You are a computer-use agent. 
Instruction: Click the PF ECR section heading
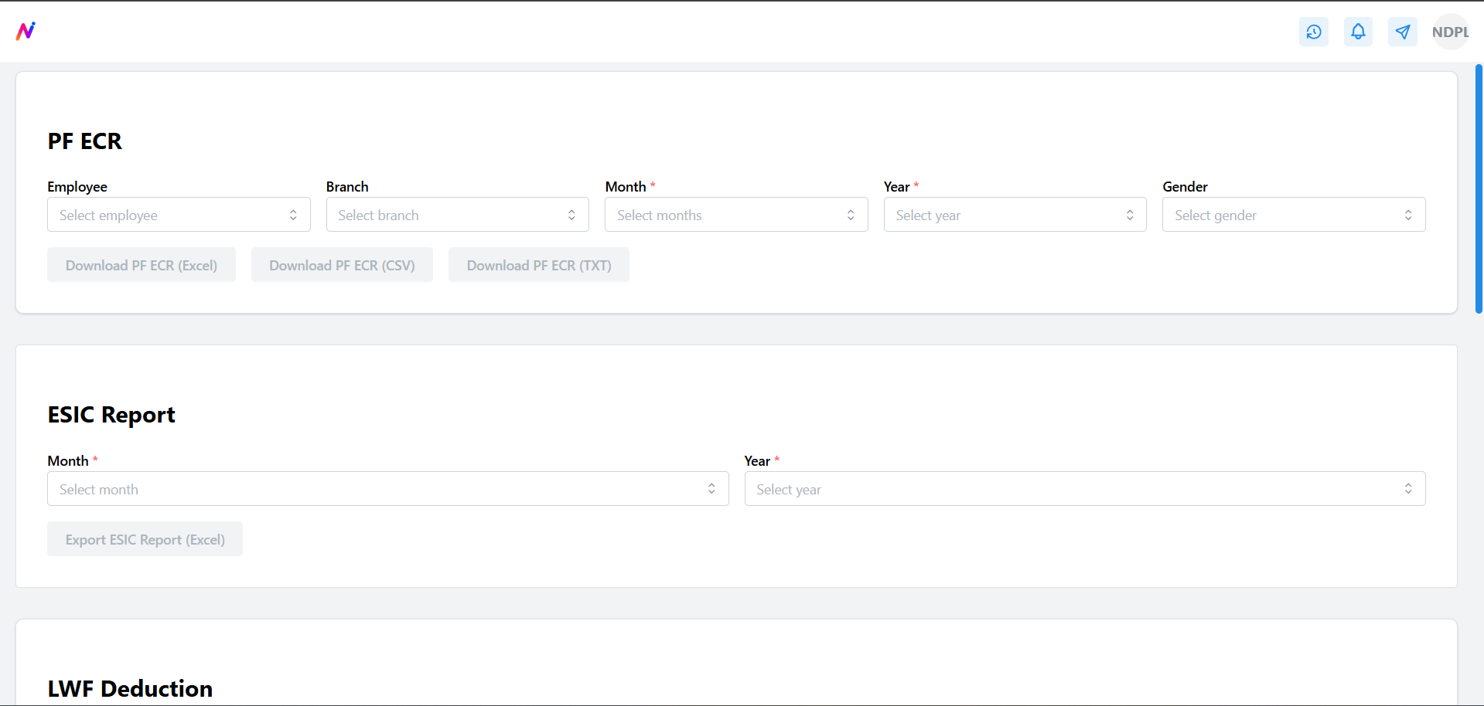pos(85,141)
